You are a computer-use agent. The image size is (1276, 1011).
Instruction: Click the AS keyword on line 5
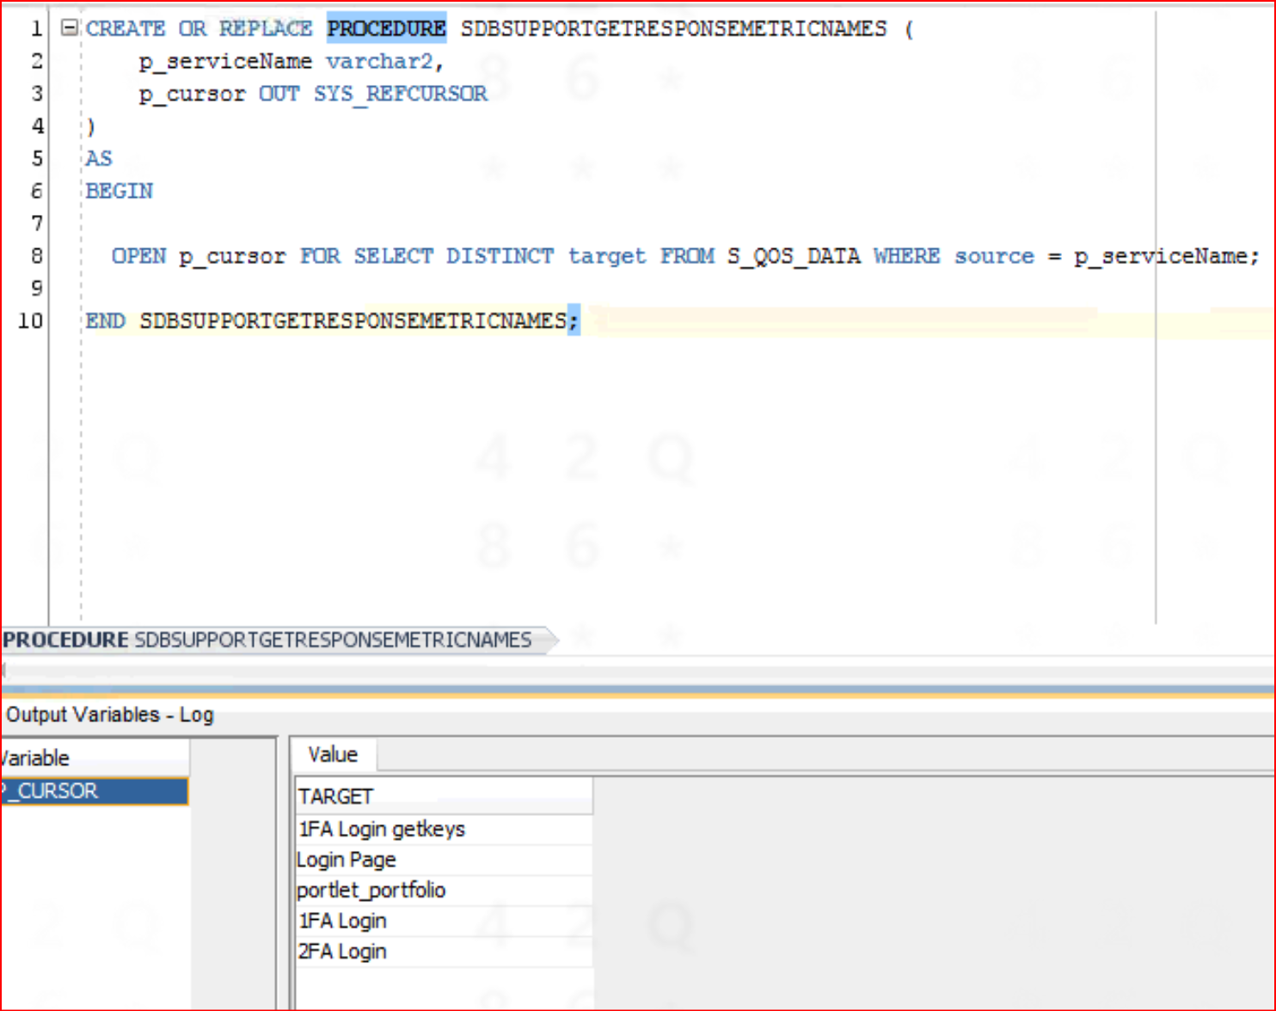coord(99,159)
